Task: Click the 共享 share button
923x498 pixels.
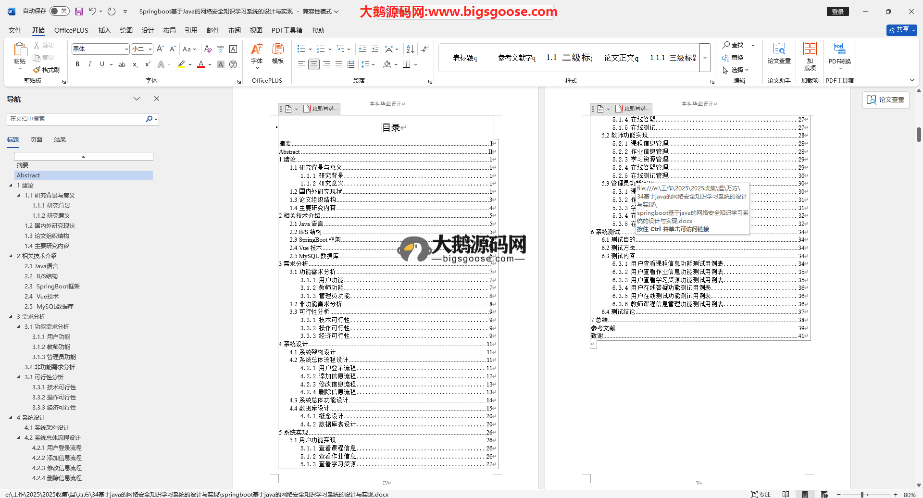Action: tap(901, 30)
